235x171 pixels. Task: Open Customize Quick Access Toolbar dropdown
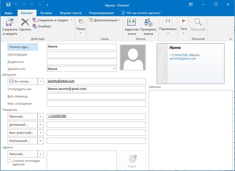47,5
